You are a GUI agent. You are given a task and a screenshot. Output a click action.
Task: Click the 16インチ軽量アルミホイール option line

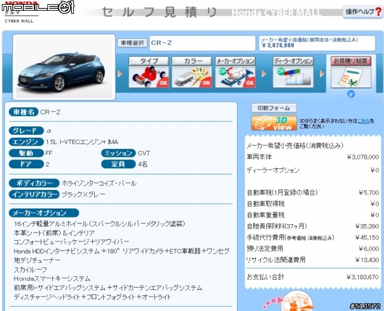click(x=100, y=224)
